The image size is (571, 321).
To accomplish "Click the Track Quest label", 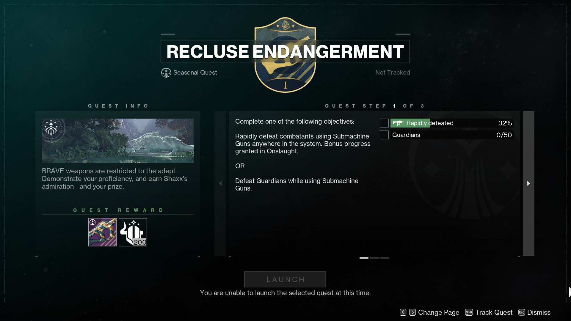I will click(x=494, y=312).
